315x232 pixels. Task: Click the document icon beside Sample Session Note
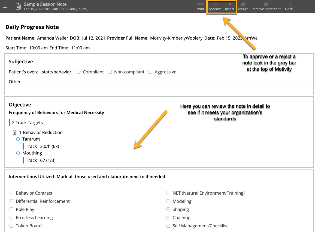click(x=18, y=6)
